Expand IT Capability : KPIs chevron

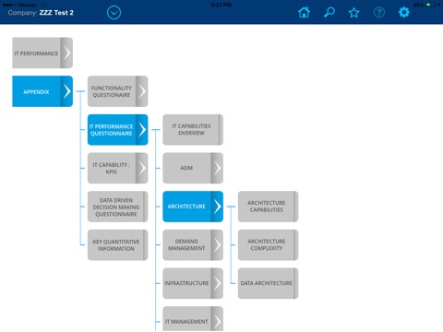point(142,168)
